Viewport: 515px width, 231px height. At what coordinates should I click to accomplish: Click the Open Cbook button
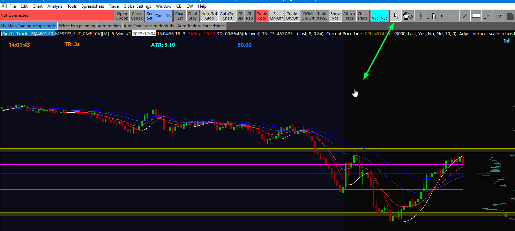coord(122,16)
